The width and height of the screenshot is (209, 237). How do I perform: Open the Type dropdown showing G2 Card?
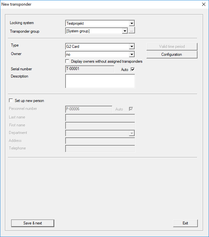pos(132,47)
